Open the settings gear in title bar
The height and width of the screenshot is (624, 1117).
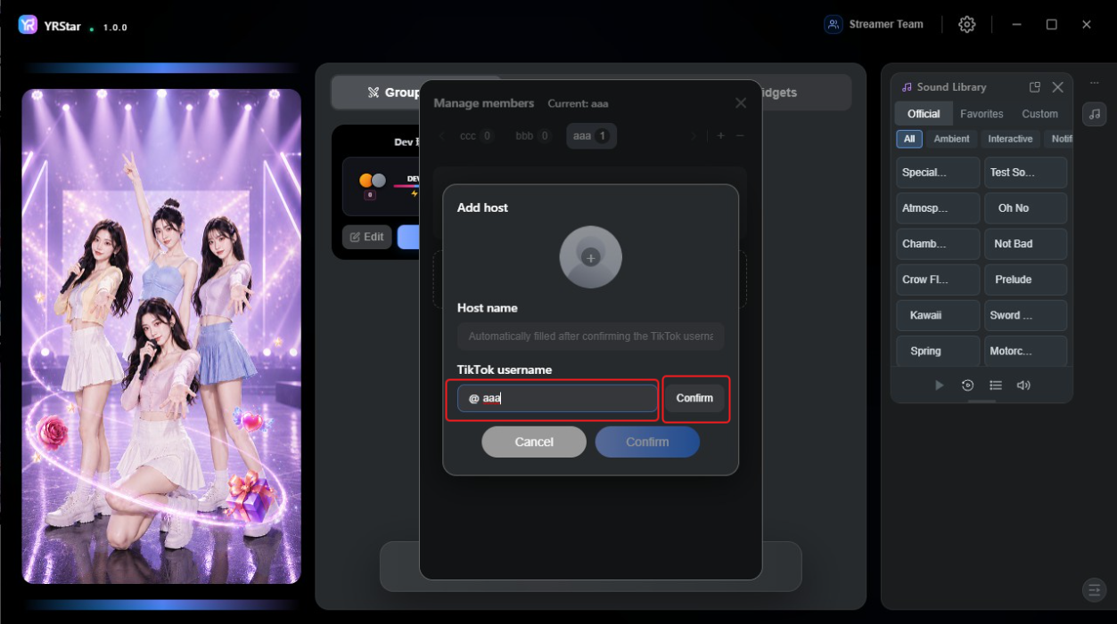(966, 25)
